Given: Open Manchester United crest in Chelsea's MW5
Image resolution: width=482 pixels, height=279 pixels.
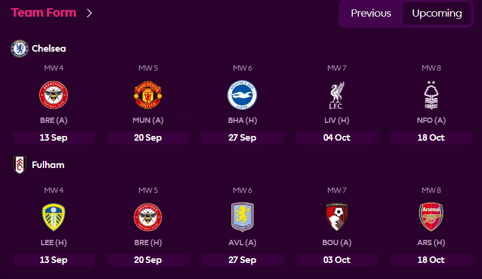Looking at the screenshot, I should coord(148,95).
